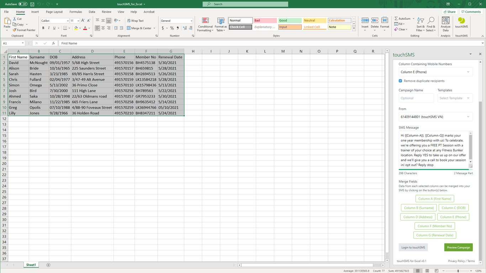Open the From sender number dropdown

click(x=435, y=117)
